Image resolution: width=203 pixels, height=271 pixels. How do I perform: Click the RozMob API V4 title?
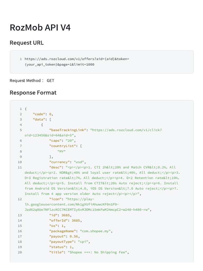(40, 28)
